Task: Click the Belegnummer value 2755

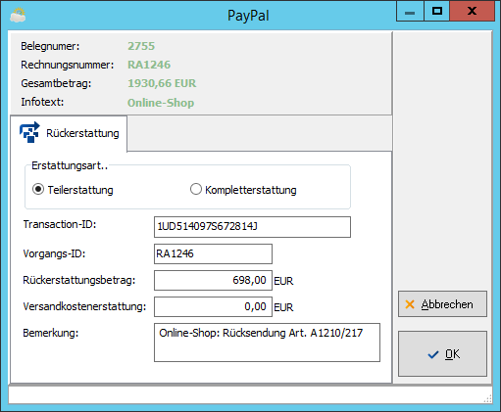Action: point(141,46)
